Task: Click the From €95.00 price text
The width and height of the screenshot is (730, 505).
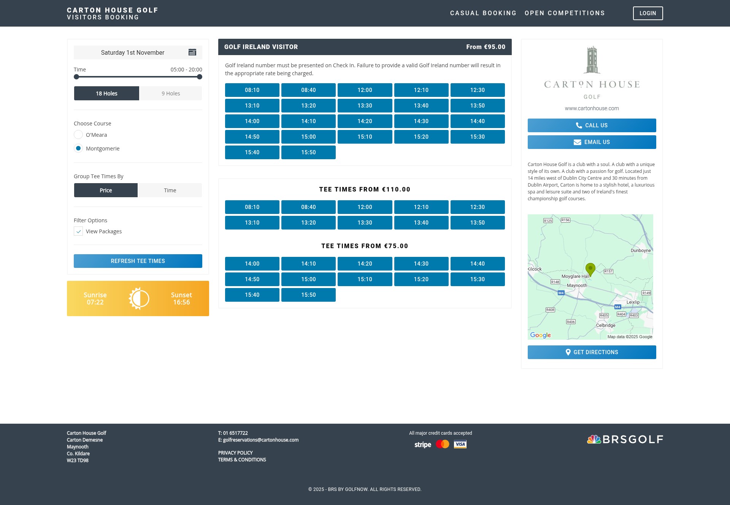Action: [x=486, y=47]
